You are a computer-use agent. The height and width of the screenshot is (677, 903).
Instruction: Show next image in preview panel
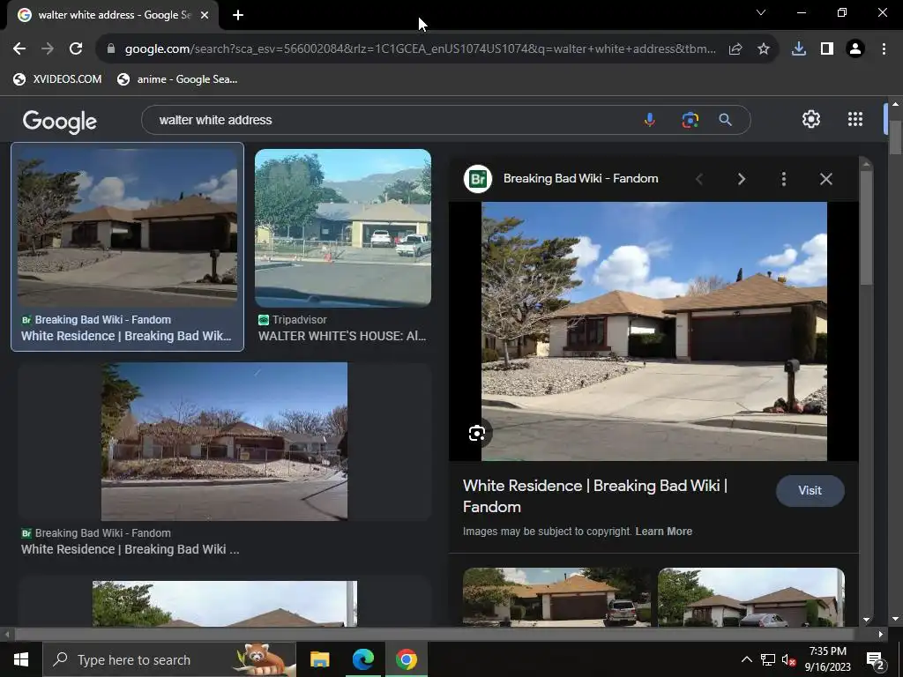[x=742, y=179]
